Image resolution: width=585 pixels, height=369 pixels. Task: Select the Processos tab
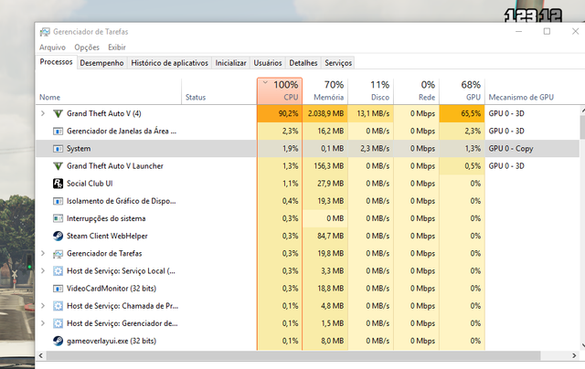(x=57, y=62)
